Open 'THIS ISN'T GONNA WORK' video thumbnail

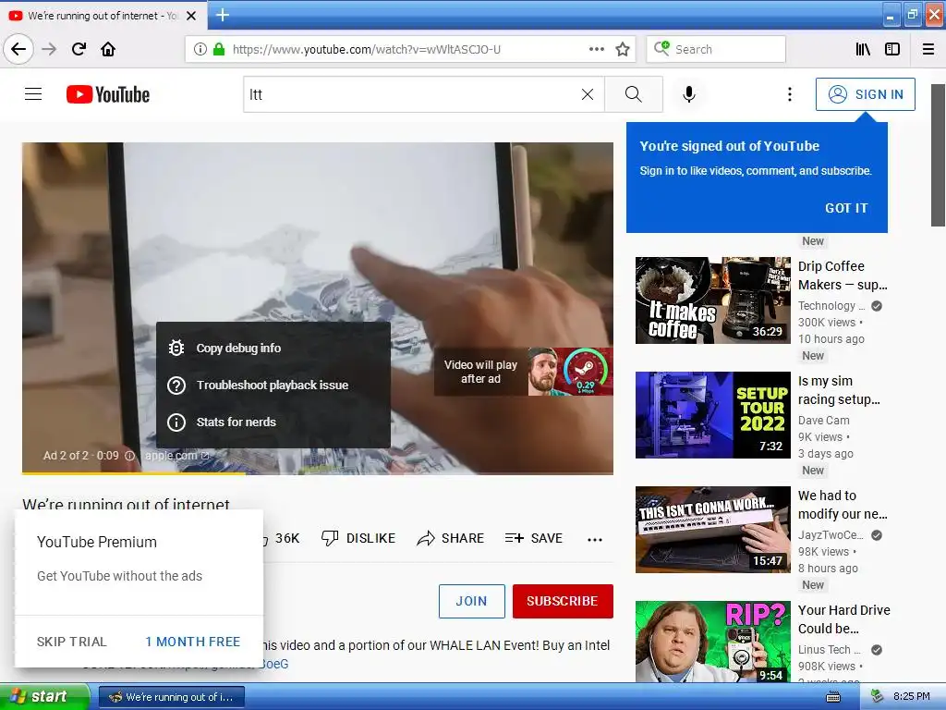pos(712,530)
